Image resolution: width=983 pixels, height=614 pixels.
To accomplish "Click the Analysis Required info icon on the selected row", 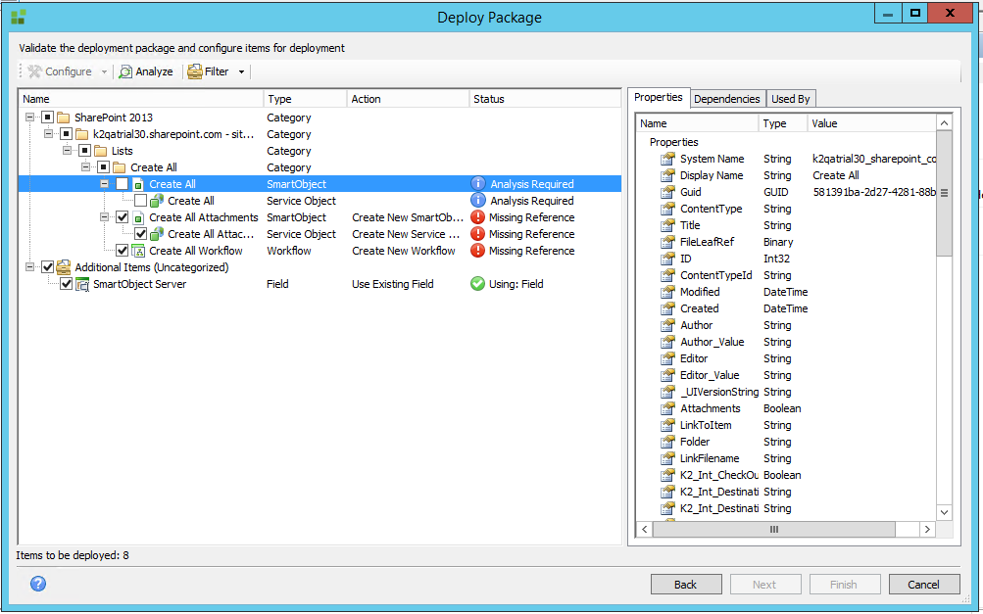I will pos(478,184).
